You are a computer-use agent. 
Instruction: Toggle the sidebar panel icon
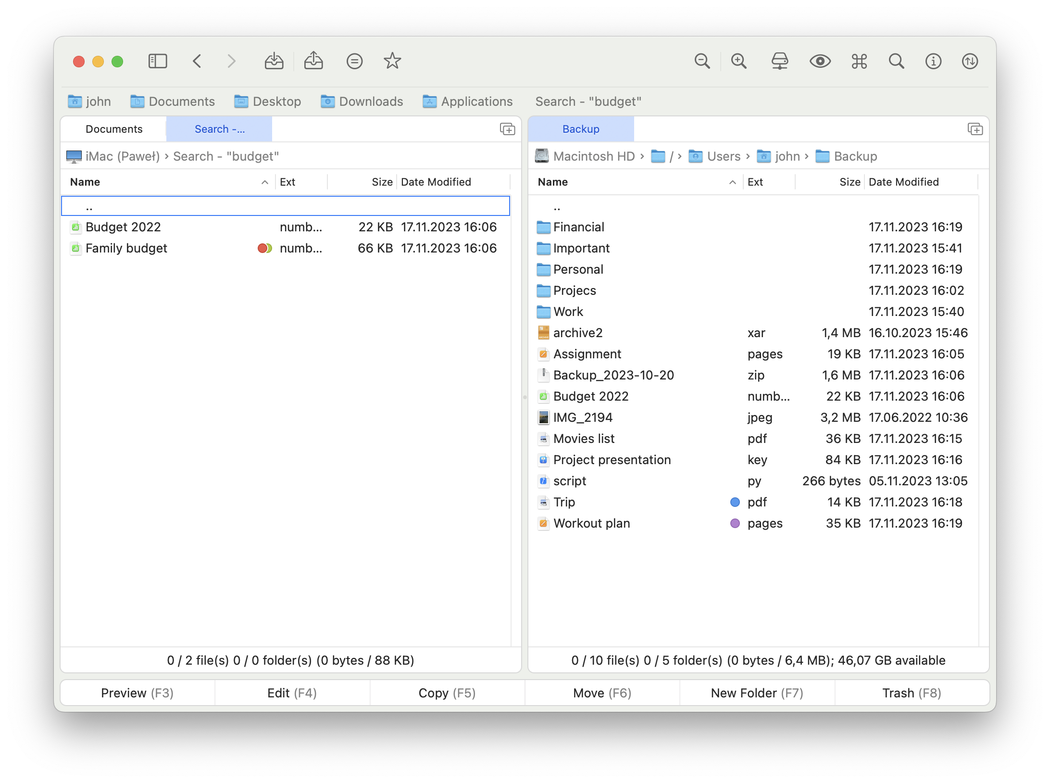point(157,61)
